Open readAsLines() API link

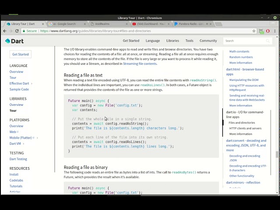pyautogui.click(x=153, y=85)
